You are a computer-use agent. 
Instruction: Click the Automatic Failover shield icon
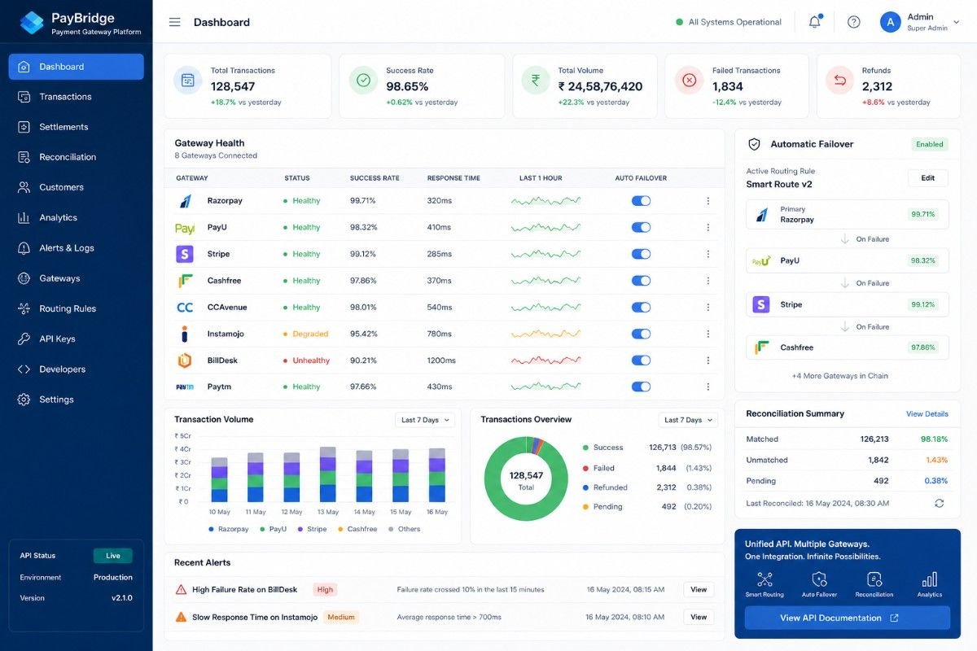[754, 144]
